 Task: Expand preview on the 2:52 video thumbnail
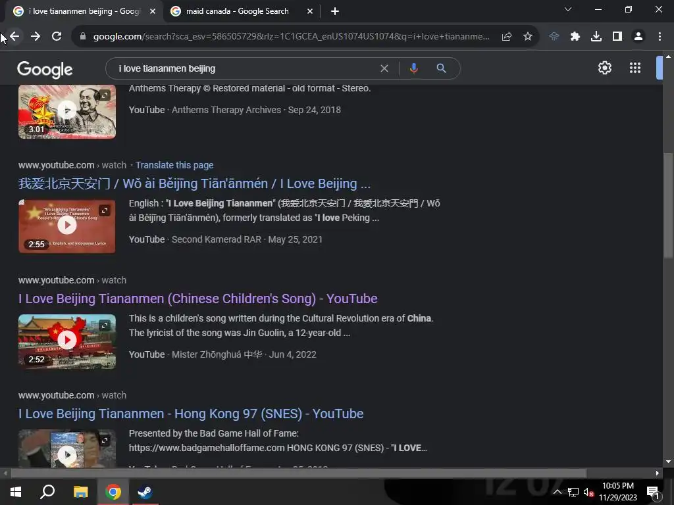coord(105,325)
